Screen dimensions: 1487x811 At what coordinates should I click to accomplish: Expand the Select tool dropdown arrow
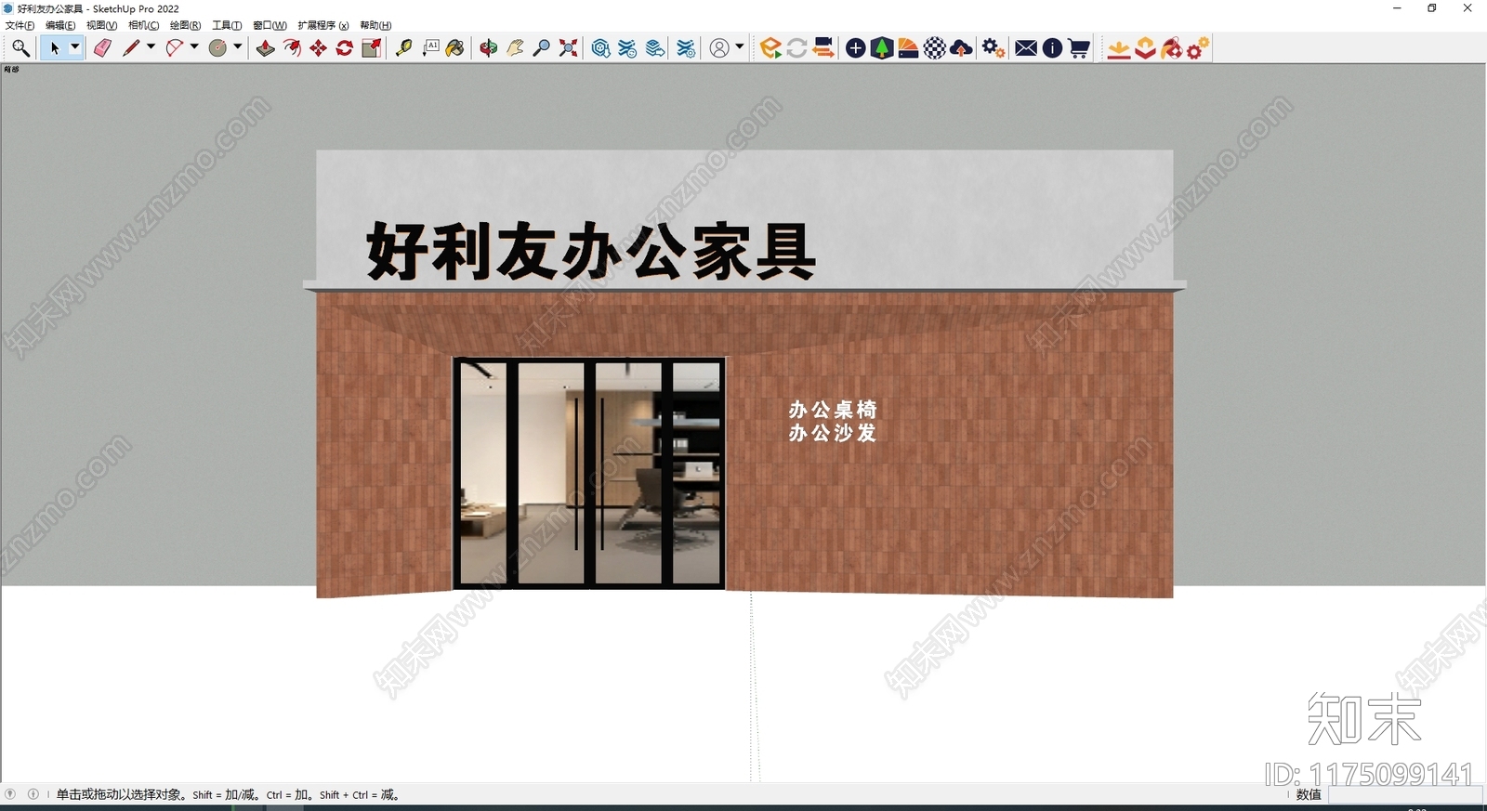pyautogui.click(x=75, y=47)
